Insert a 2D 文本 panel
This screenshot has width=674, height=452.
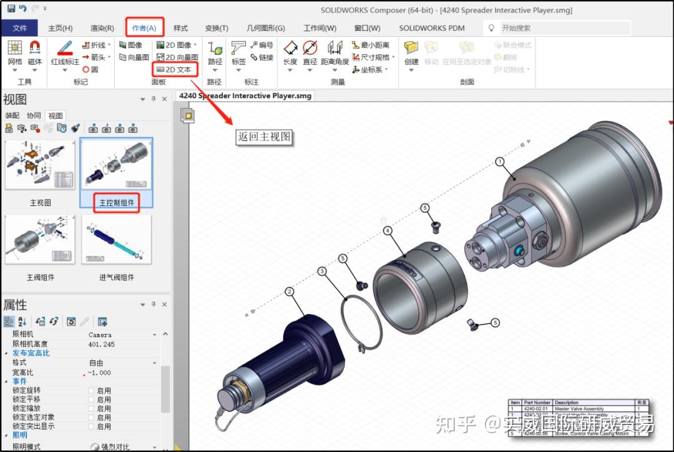point(175,69)
